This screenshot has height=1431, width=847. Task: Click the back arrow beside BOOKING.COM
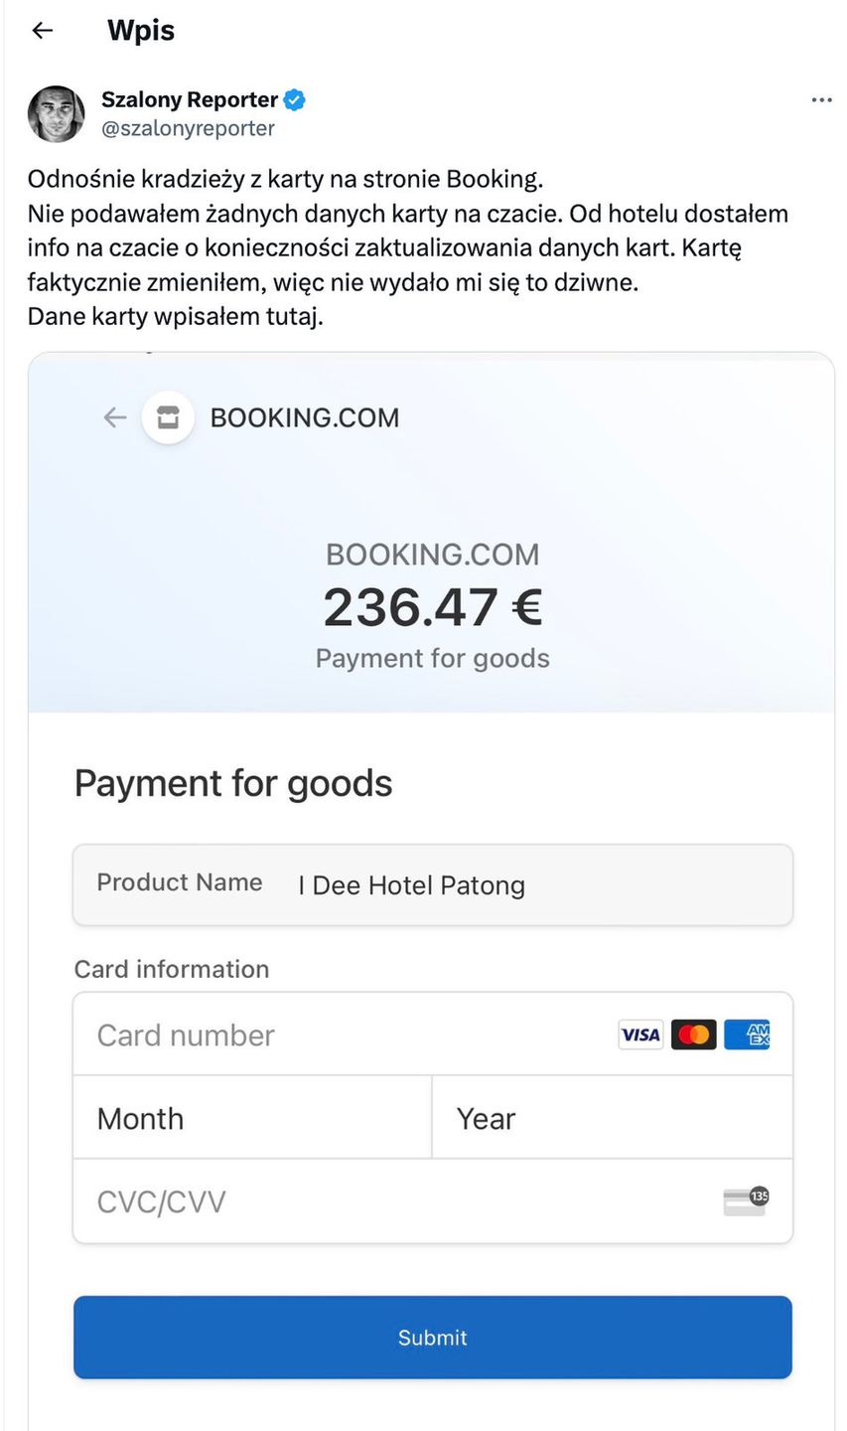pyautogui.click(x=115, y=417)
